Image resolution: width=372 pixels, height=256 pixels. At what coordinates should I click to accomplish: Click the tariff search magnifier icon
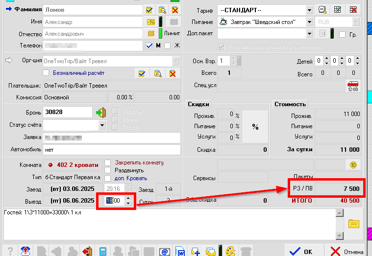pyautogui.click(x=322, y=9)
